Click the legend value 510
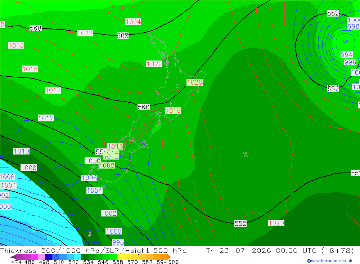 pyautogui.click(x=59, y=262)
